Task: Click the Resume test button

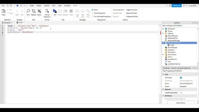Action: pyautogui.click(x=66, y=11)
